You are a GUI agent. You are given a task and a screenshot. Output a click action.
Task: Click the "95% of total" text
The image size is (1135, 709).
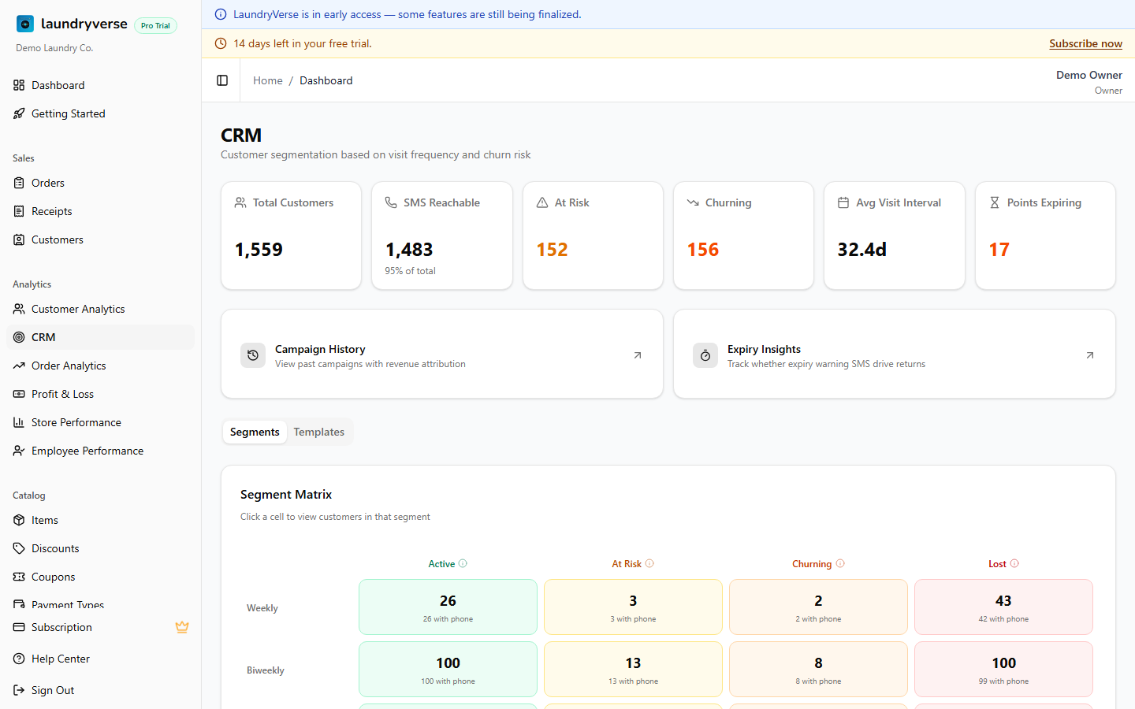410,271
